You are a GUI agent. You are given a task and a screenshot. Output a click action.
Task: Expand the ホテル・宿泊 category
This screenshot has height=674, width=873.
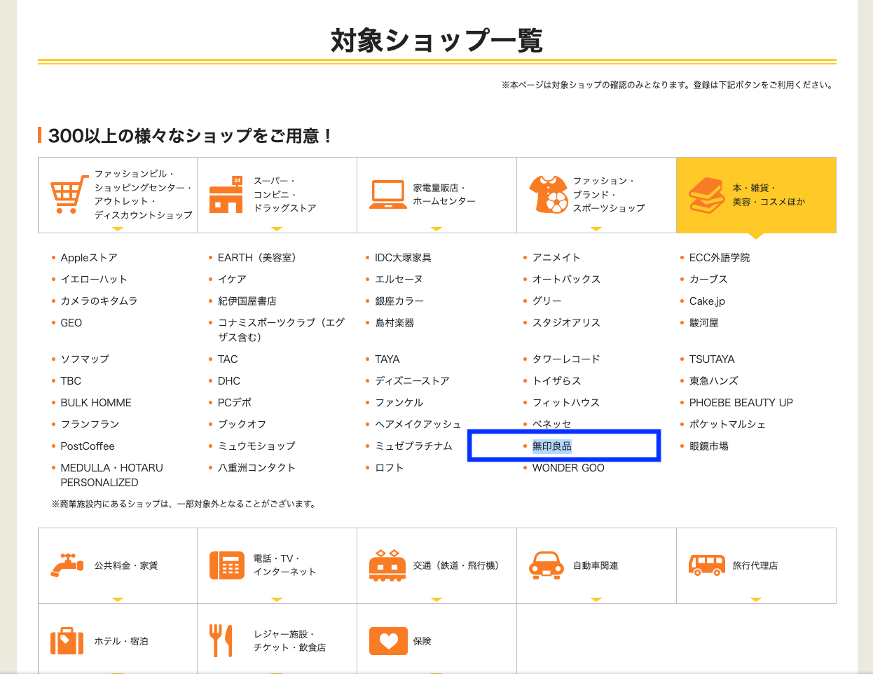(118, 640)
